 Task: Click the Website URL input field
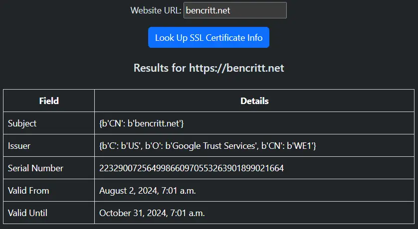tap(235, 10)
